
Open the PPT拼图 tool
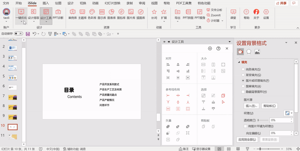pyautogui.click(x=188, y=14)
